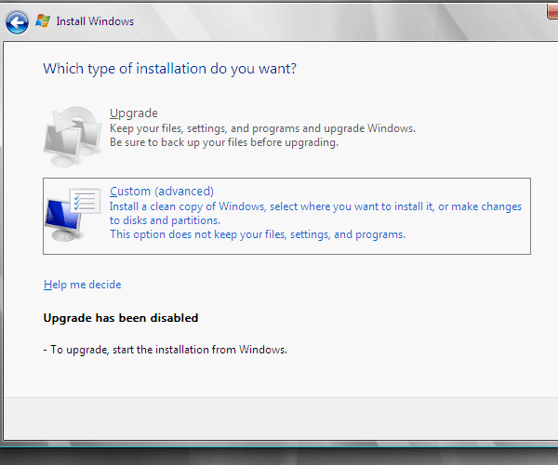Click the Windows flag logo in title bar
Image resolution: width=558 pixels, height=465 pixels.
pyautogui.click(x=43, y=21)
